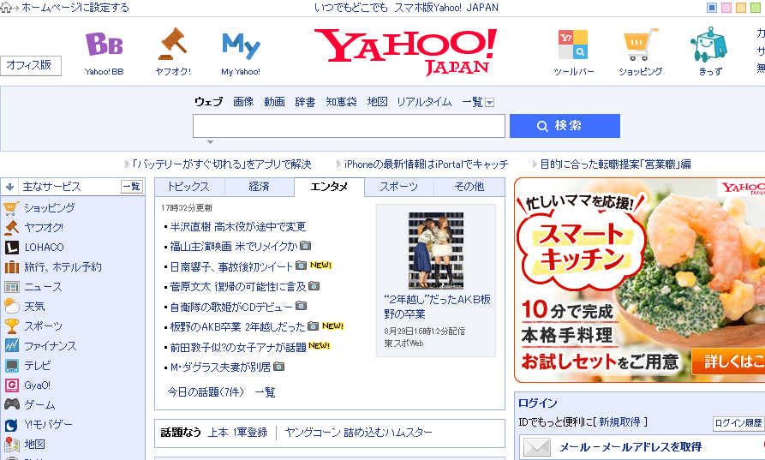Open iPhoneの最新情報はiPortalでキャッチ link
This screenshot has width=765, height=460.
(426, 164)
